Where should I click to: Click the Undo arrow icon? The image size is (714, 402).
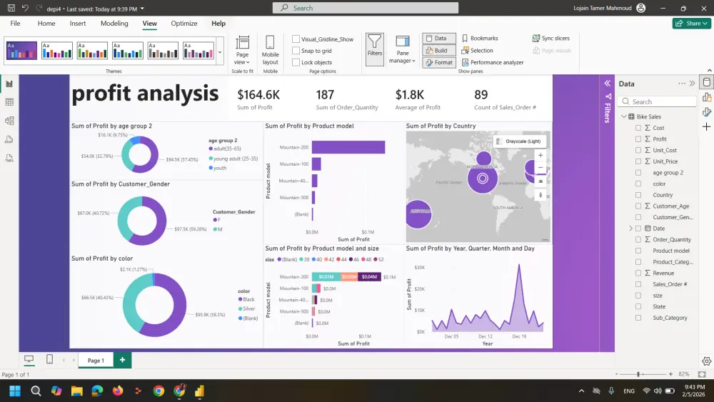click(25, 8)
